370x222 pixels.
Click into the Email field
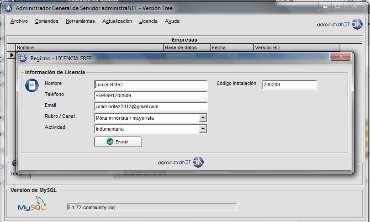[151, 106]
